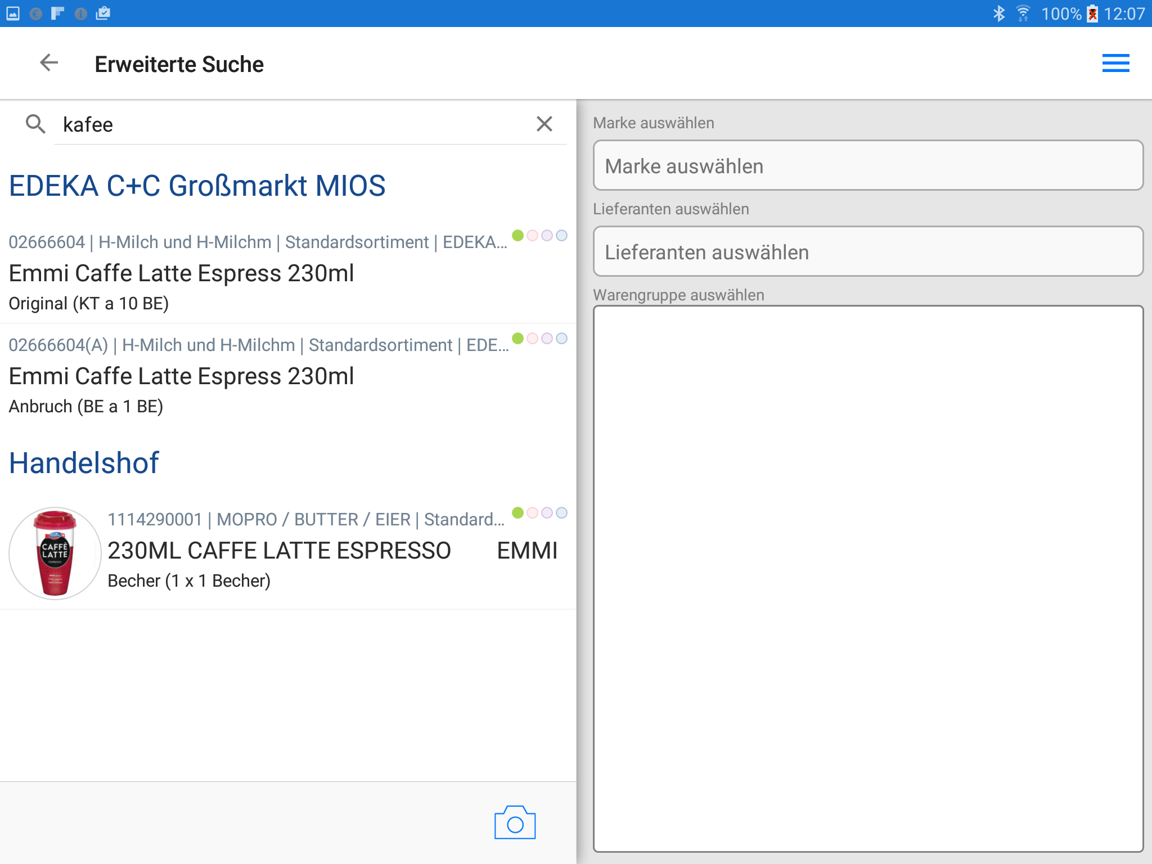Tap the Bluetooth status icon

coord(999,13)
